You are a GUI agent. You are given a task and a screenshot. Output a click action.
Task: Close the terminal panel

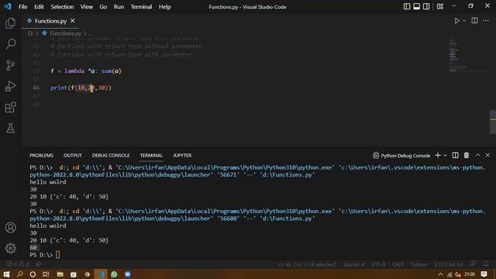(x=487, y=155)
